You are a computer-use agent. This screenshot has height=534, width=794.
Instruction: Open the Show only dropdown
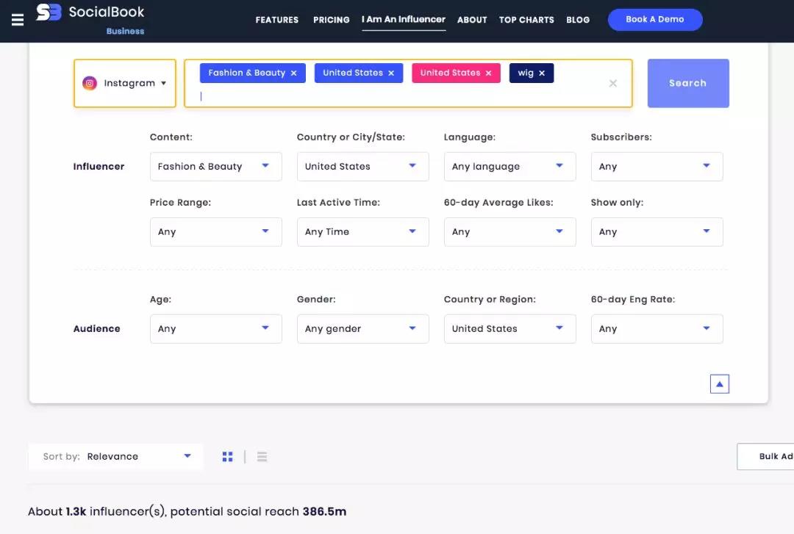tap(657, 232)
